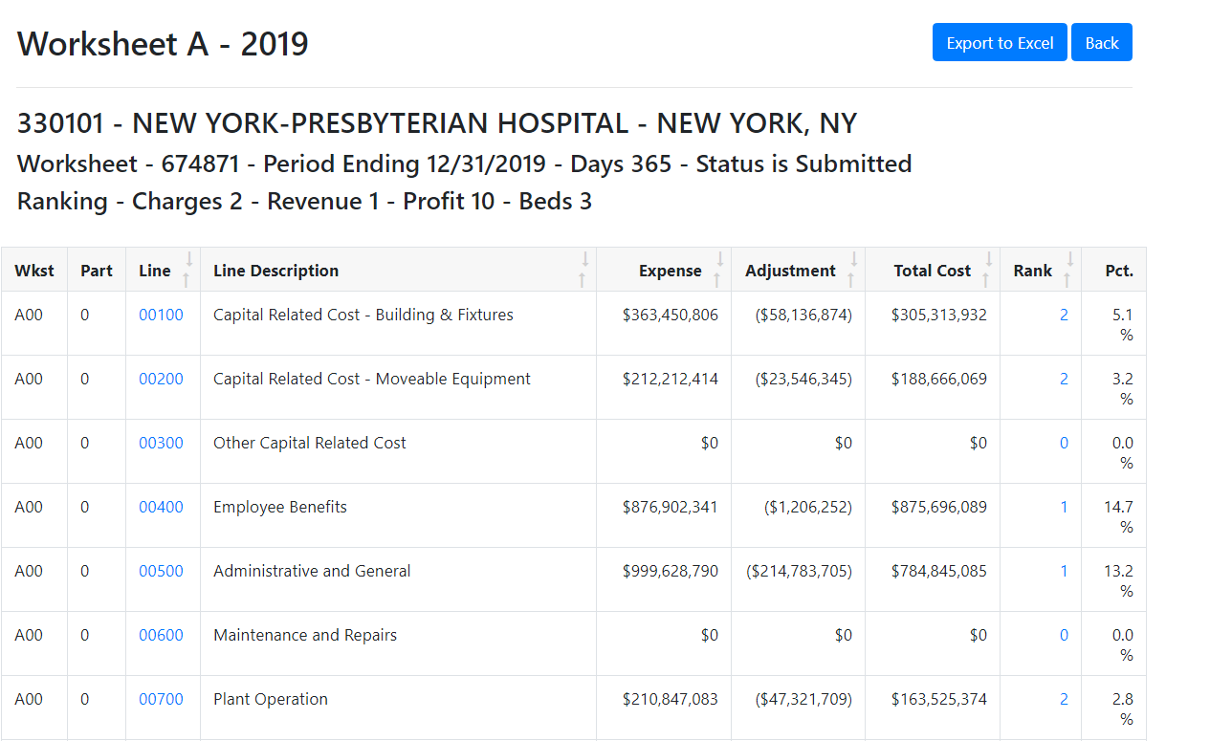This screenshot has height=741, width=1210.
Task: Open rank 2 link for Moveable Equipment
Action: (x=1064, y=379)
